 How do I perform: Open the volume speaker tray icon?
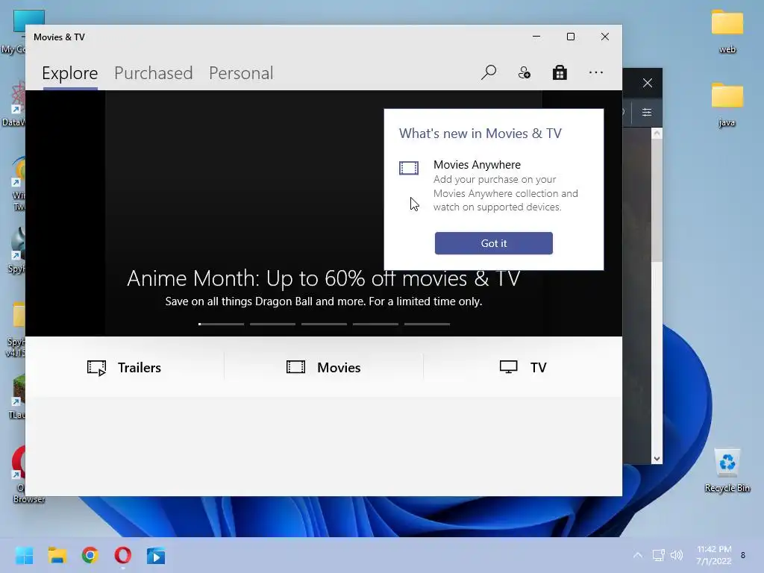coord(676,555)
